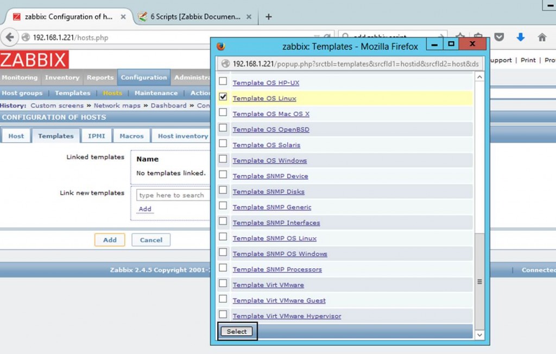Click the Link new templates search field
The image size is (556, 354).
(x=172, y=195)
